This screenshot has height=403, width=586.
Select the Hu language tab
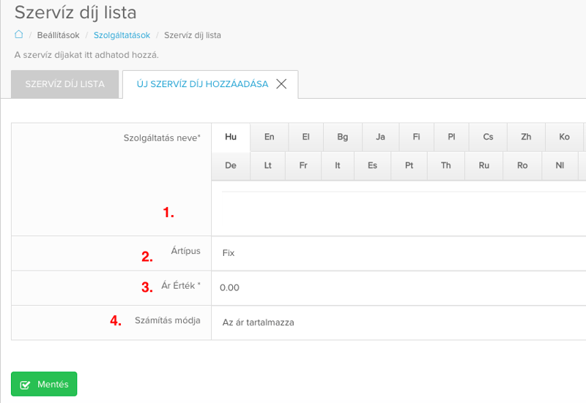pyautogui.click(x=231, y=137)
